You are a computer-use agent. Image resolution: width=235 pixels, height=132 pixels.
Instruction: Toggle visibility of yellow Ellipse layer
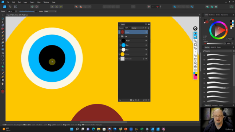pyautogui.click(x=146, y=54)
